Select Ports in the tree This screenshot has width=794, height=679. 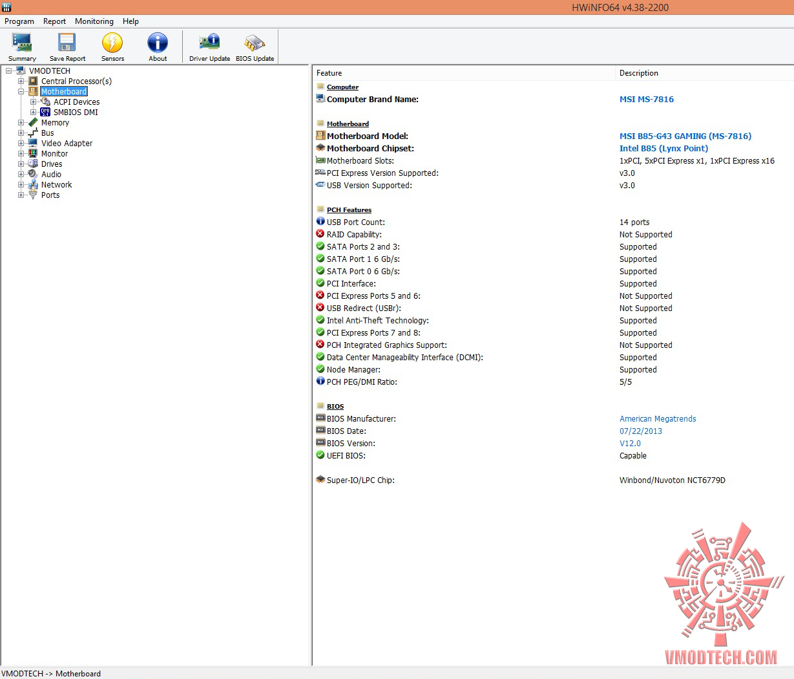click(x=50, y=195)
